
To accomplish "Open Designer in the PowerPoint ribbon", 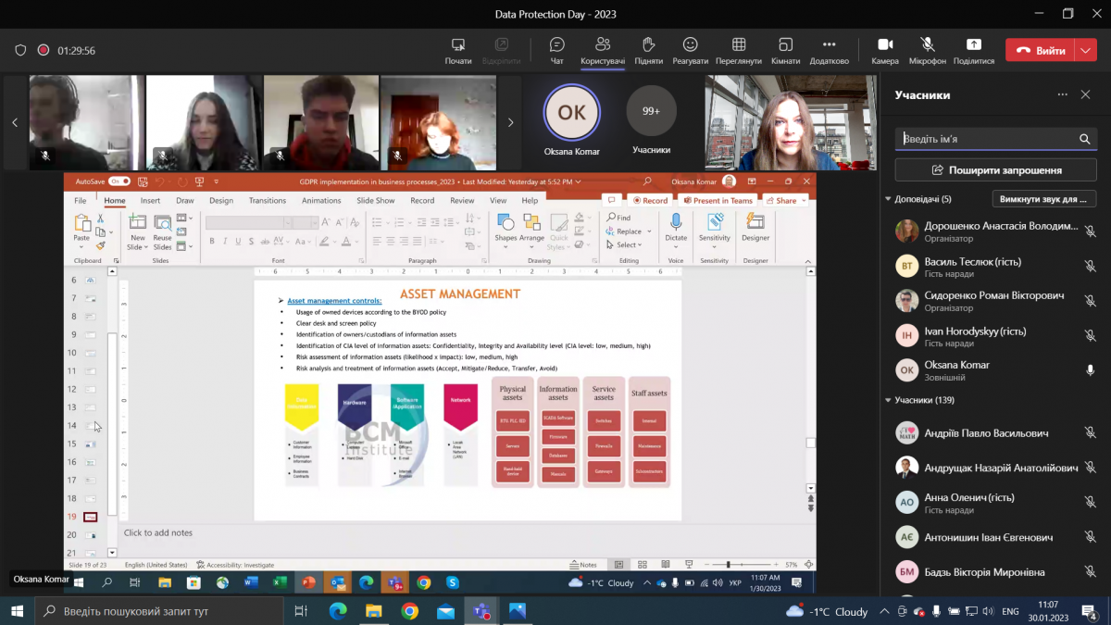I will 755,228.
